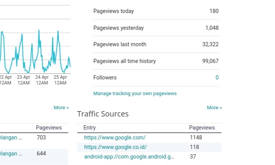275x165 pixels.
Task: Open the post with 703 pageviews
Action: click(x=11, y=137)
